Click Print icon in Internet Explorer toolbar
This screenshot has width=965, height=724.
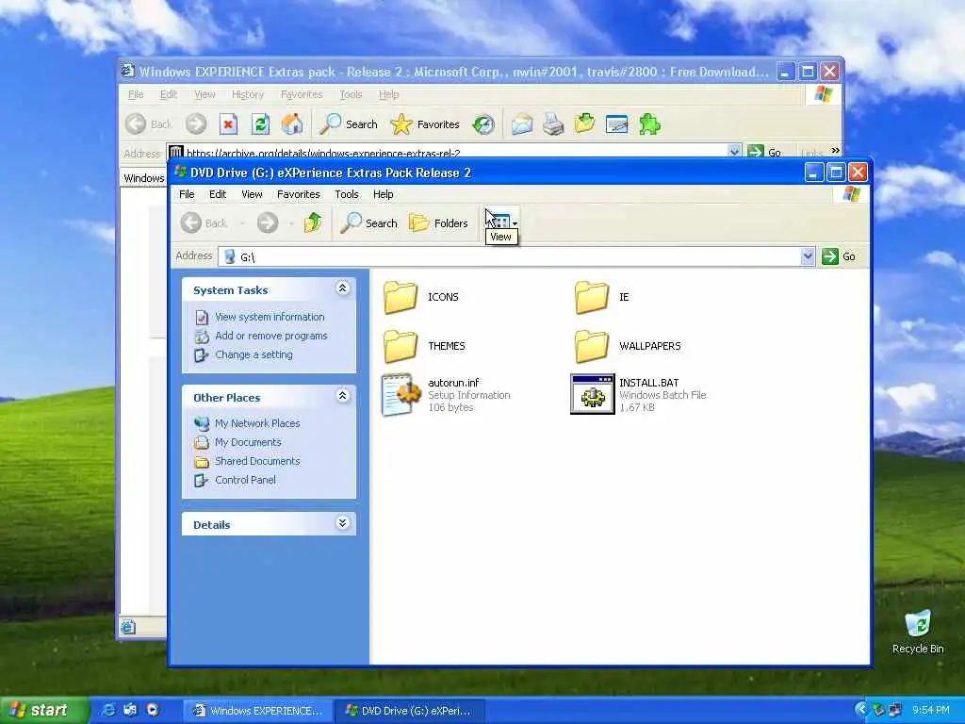(x=553, y=124)
